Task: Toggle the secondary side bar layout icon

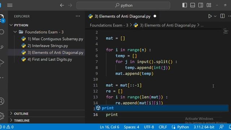Action: coord(201,5)
